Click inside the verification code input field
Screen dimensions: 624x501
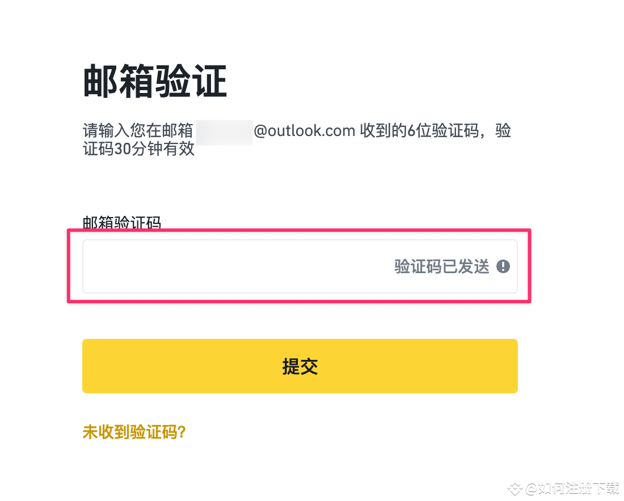tap(227, 266)
